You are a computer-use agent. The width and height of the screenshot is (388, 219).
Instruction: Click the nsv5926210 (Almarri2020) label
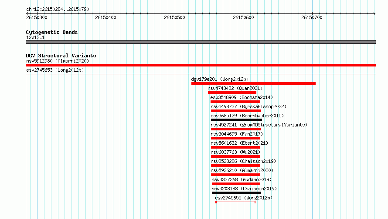tap(242, 170)
